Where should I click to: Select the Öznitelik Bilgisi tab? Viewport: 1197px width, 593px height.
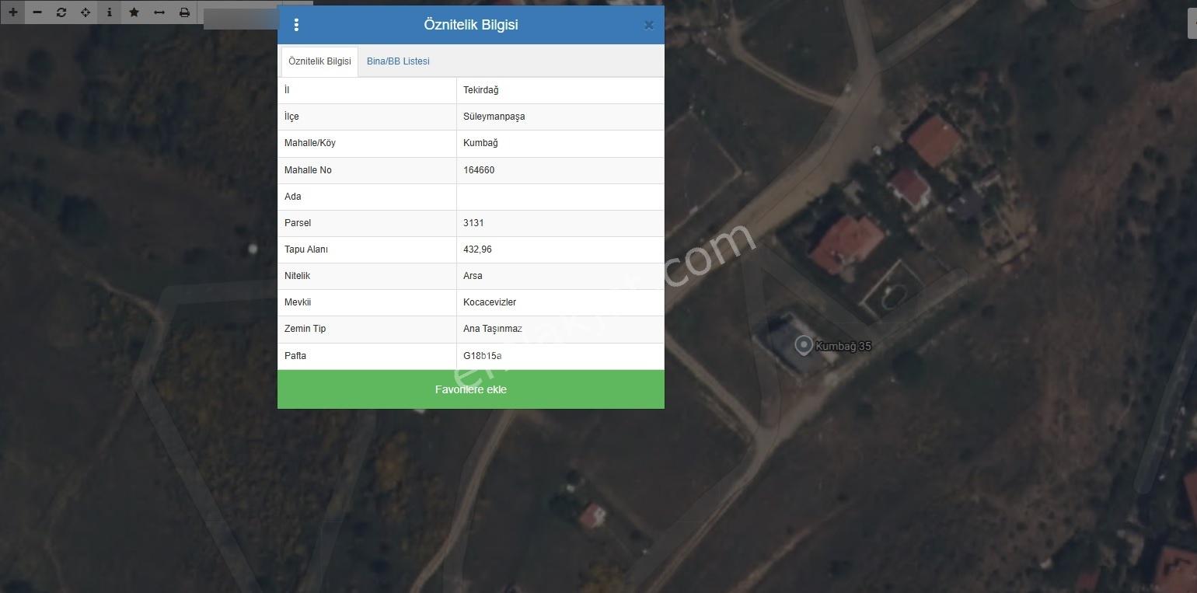click(x=319, y=61)
